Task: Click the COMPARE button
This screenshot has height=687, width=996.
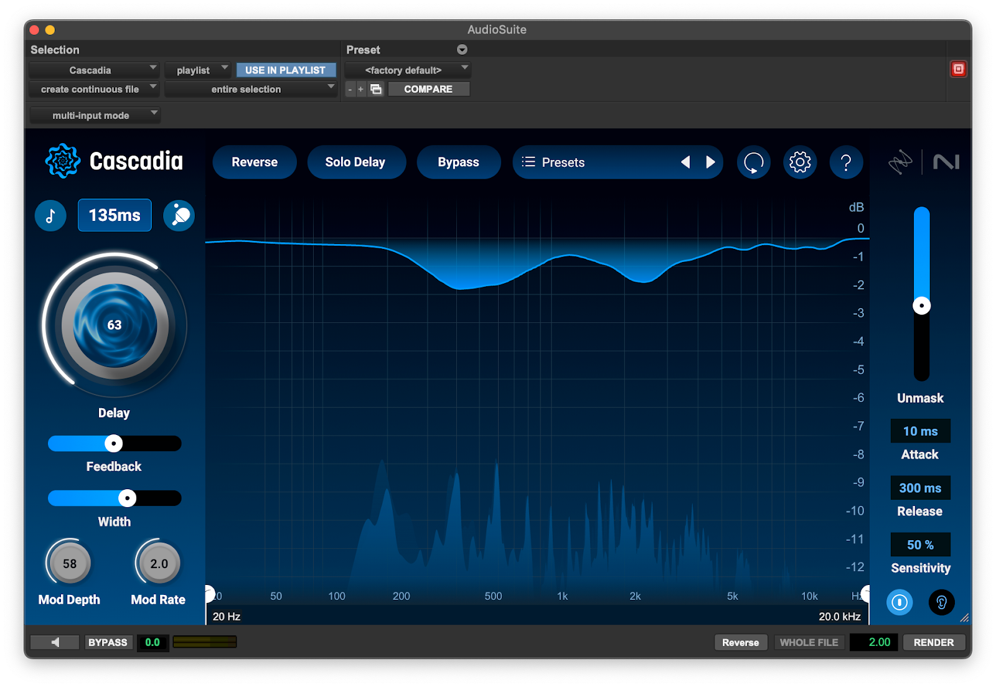Action: (428, 89)
